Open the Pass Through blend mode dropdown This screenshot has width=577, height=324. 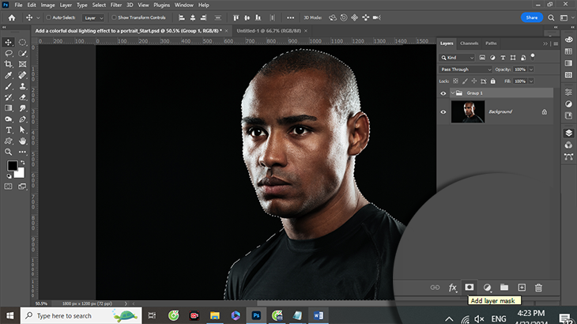click(466, 69)
